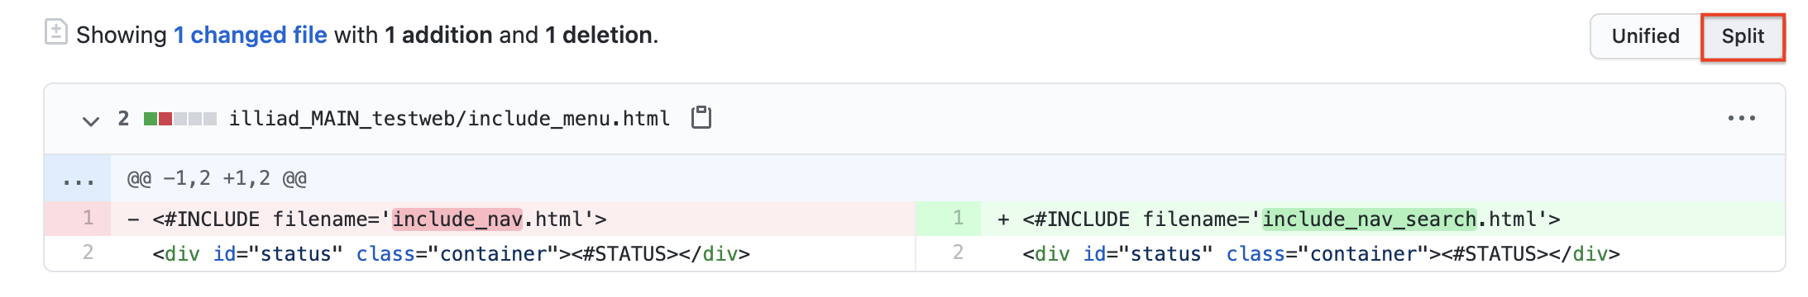This screenshot has height=297, width=1808.
Task: Click the @@ -1,2 +1,2 @@ hunk header
Action: (217, 178)
